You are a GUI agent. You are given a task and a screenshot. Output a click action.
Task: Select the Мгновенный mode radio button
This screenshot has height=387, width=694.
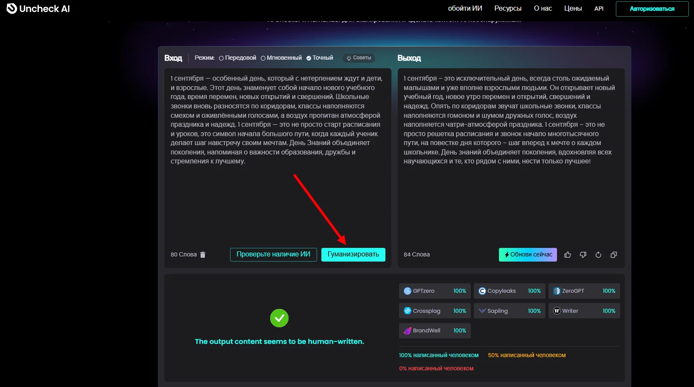(263, 58)
